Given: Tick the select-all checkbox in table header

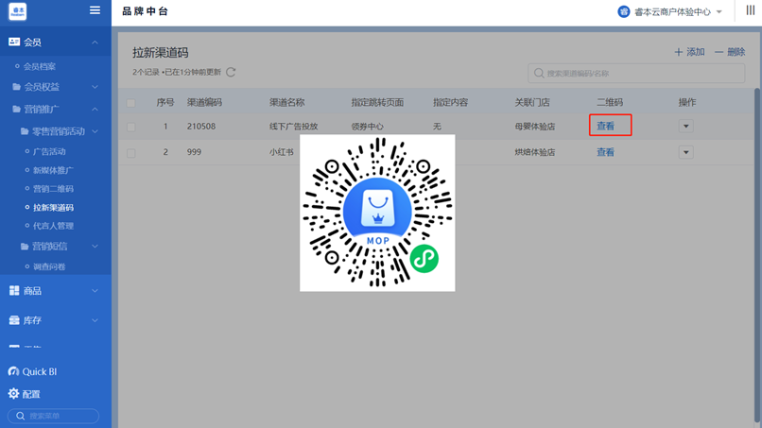Looking at the screenshot, I should pos(130,103).
